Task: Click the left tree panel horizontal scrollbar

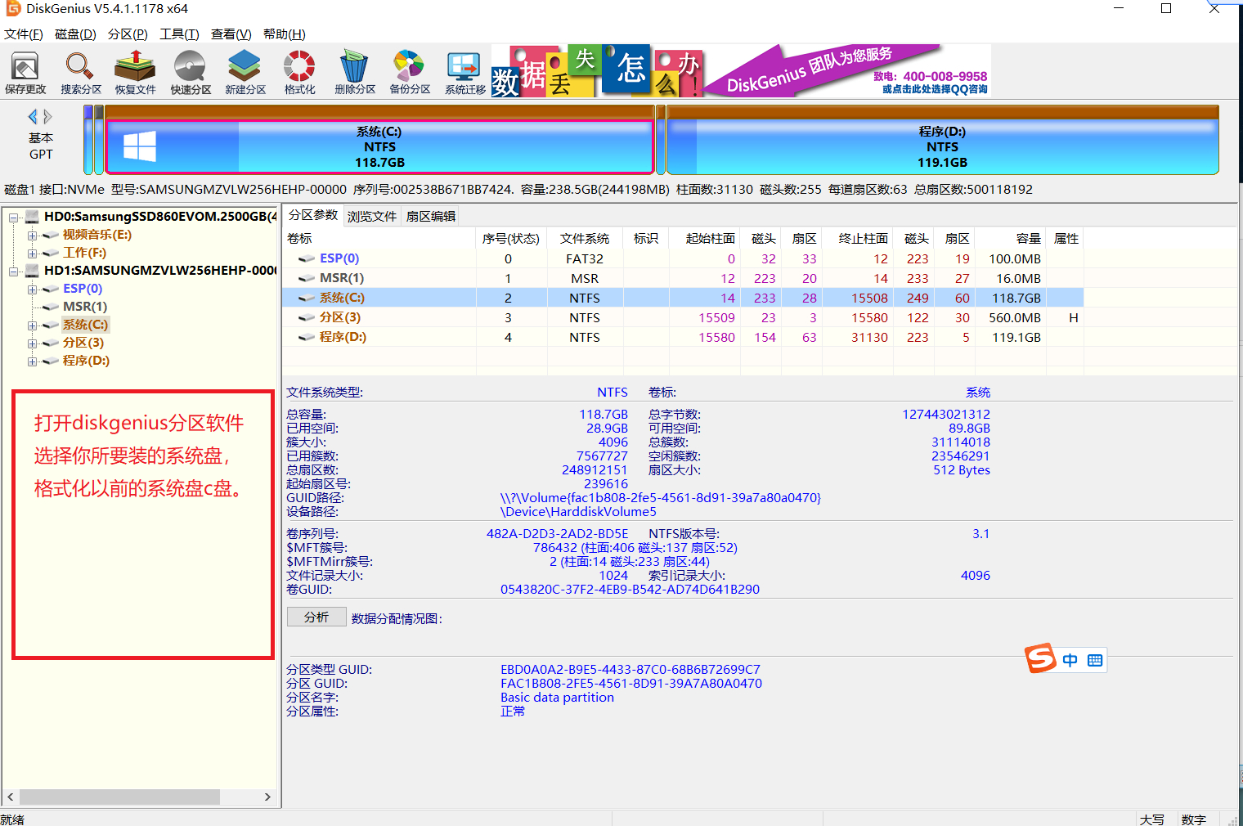Action: 119,797
